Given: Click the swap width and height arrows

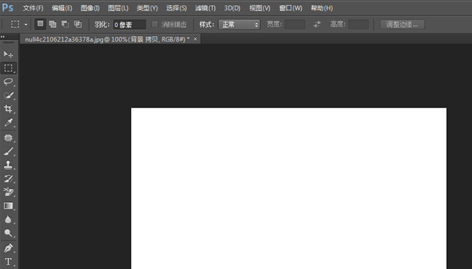Looking at the screenshot, I should (317, 24).
